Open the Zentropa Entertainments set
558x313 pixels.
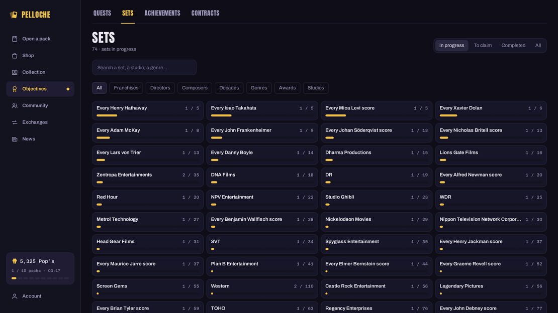click(x=148, y=177)
